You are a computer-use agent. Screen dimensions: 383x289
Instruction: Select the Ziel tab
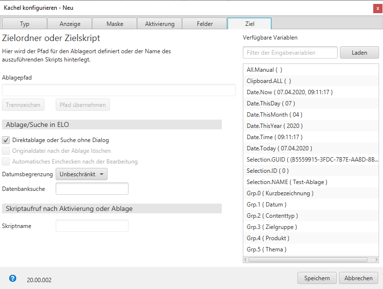250,23
